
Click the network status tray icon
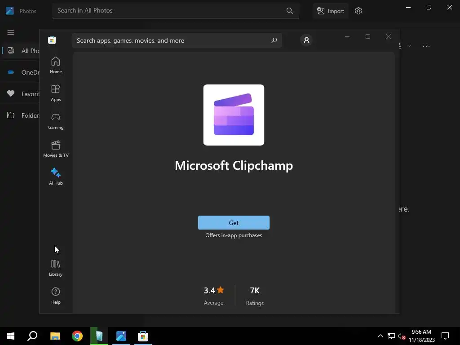coord(391,336)
